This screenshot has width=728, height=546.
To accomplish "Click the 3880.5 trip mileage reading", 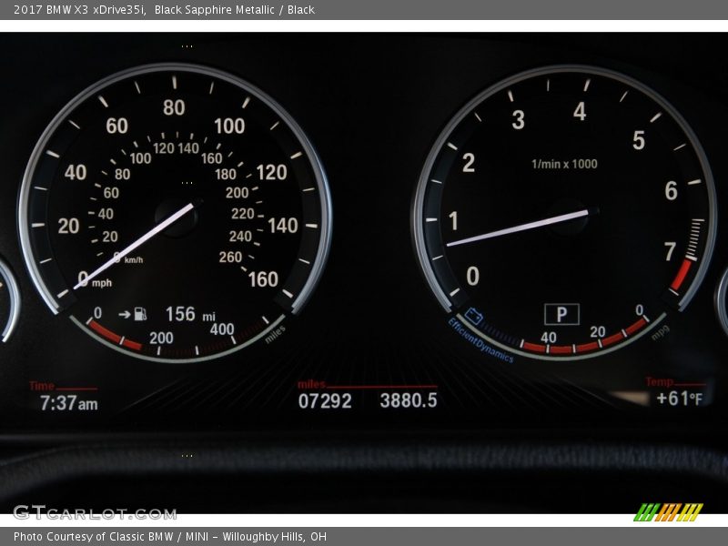I will pyautogui.click(x=409, y=400).
